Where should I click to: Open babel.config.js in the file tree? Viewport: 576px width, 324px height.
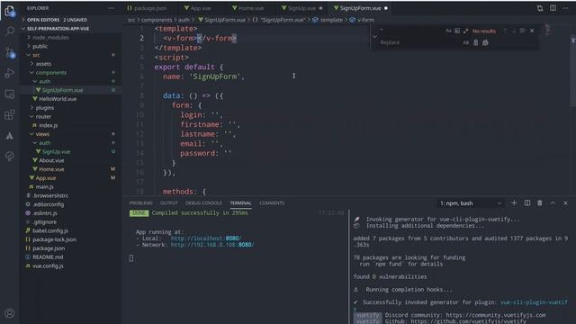50,230
